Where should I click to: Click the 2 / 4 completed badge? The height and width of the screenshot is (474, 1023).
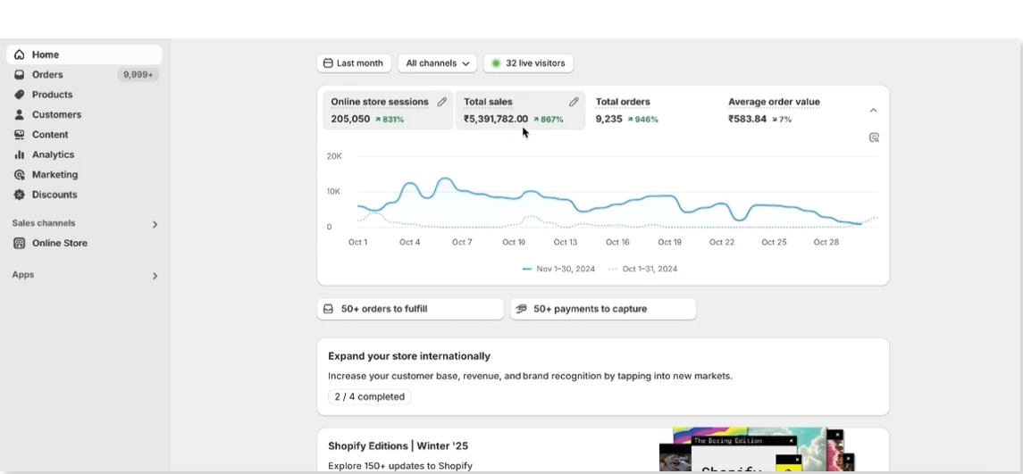tap(369, 396)
